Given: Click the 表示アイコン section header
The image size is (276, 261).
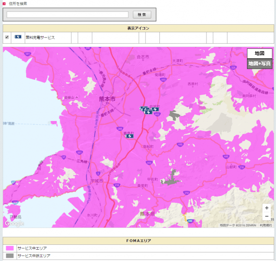Looking at the screenshot, I should (x=138, y=28).
